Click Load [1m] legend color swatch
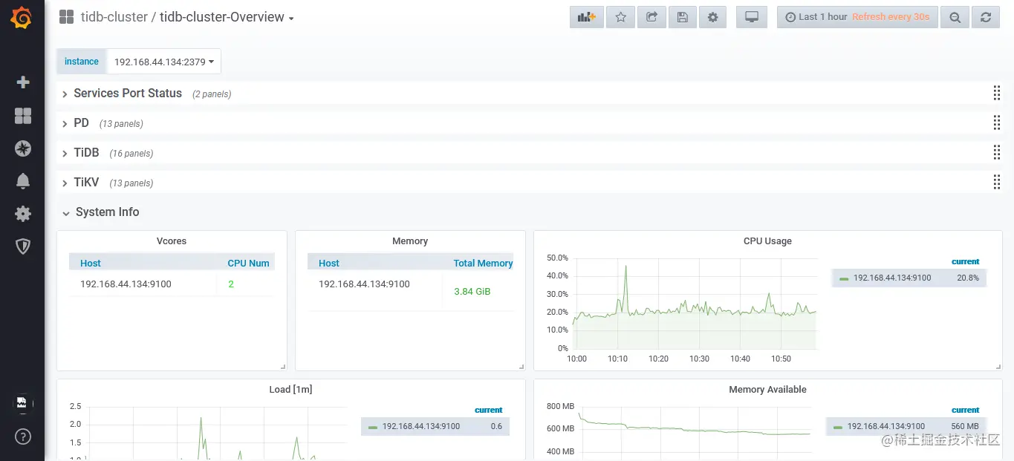The width and height of the screenshot is (1014, 461). point(373,427)
